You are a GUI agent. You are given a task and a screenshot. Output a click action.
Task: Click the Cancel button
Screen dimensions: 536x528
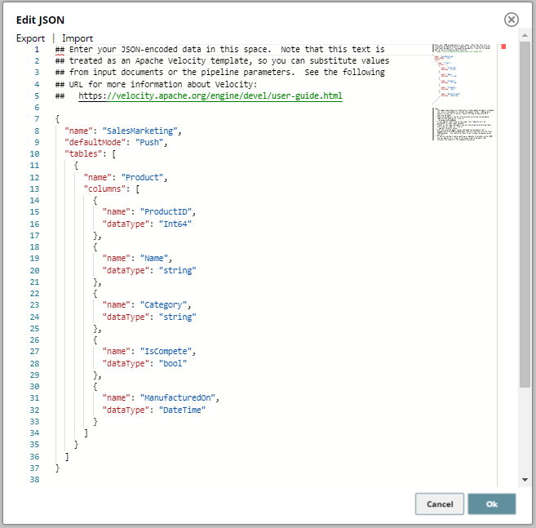click(440, 504)
